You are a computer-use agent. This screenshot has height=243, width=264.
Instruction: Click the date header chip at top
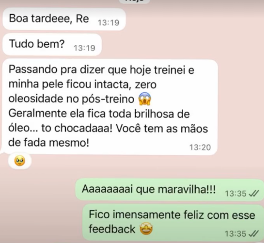pos(135,1)
